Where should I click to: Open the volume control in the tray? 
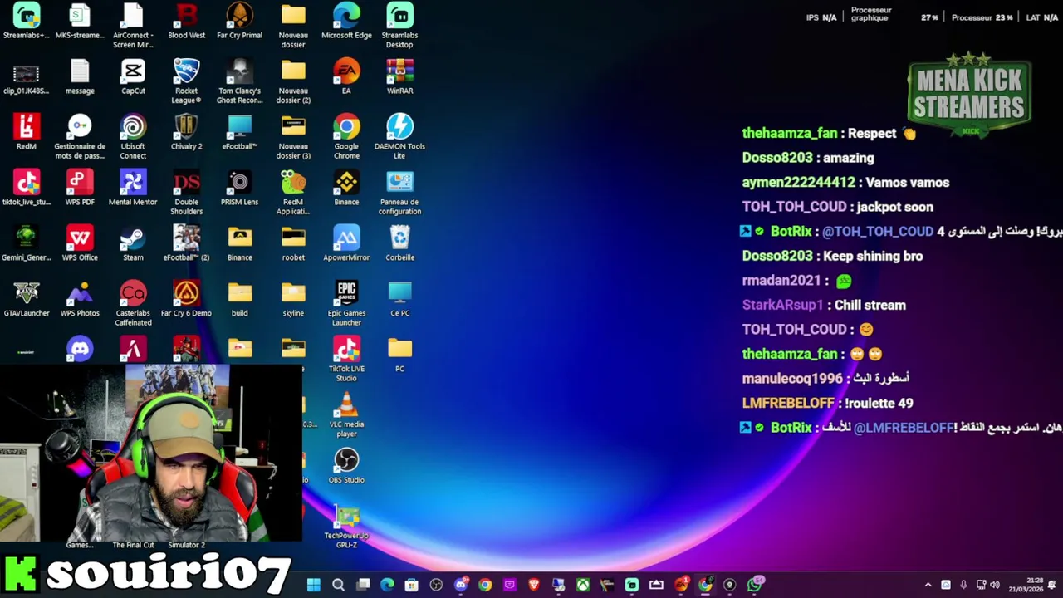(x=995, y=585)
